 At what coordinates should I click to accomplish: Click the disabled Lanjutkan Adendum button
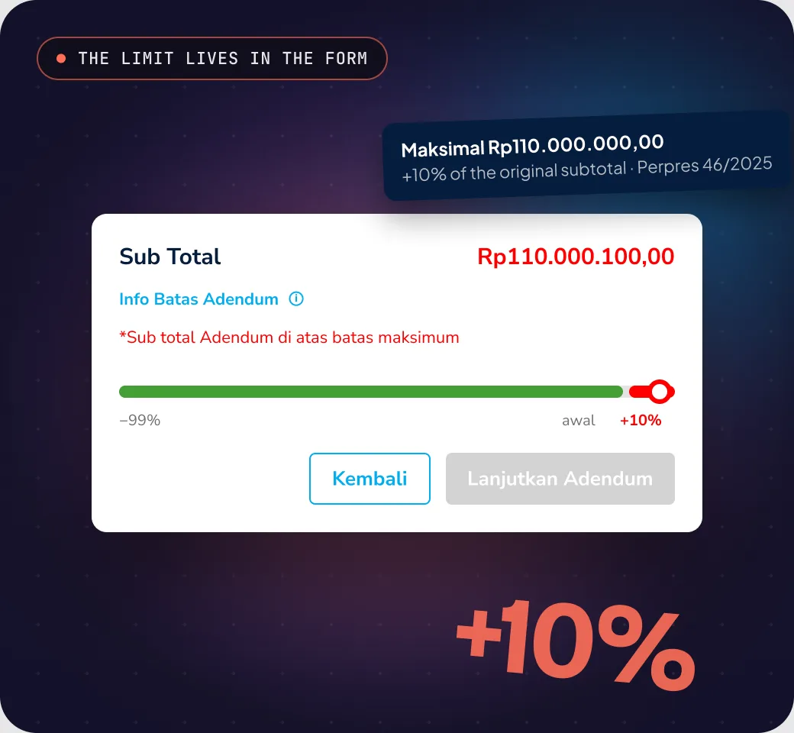tap(560, 479)
